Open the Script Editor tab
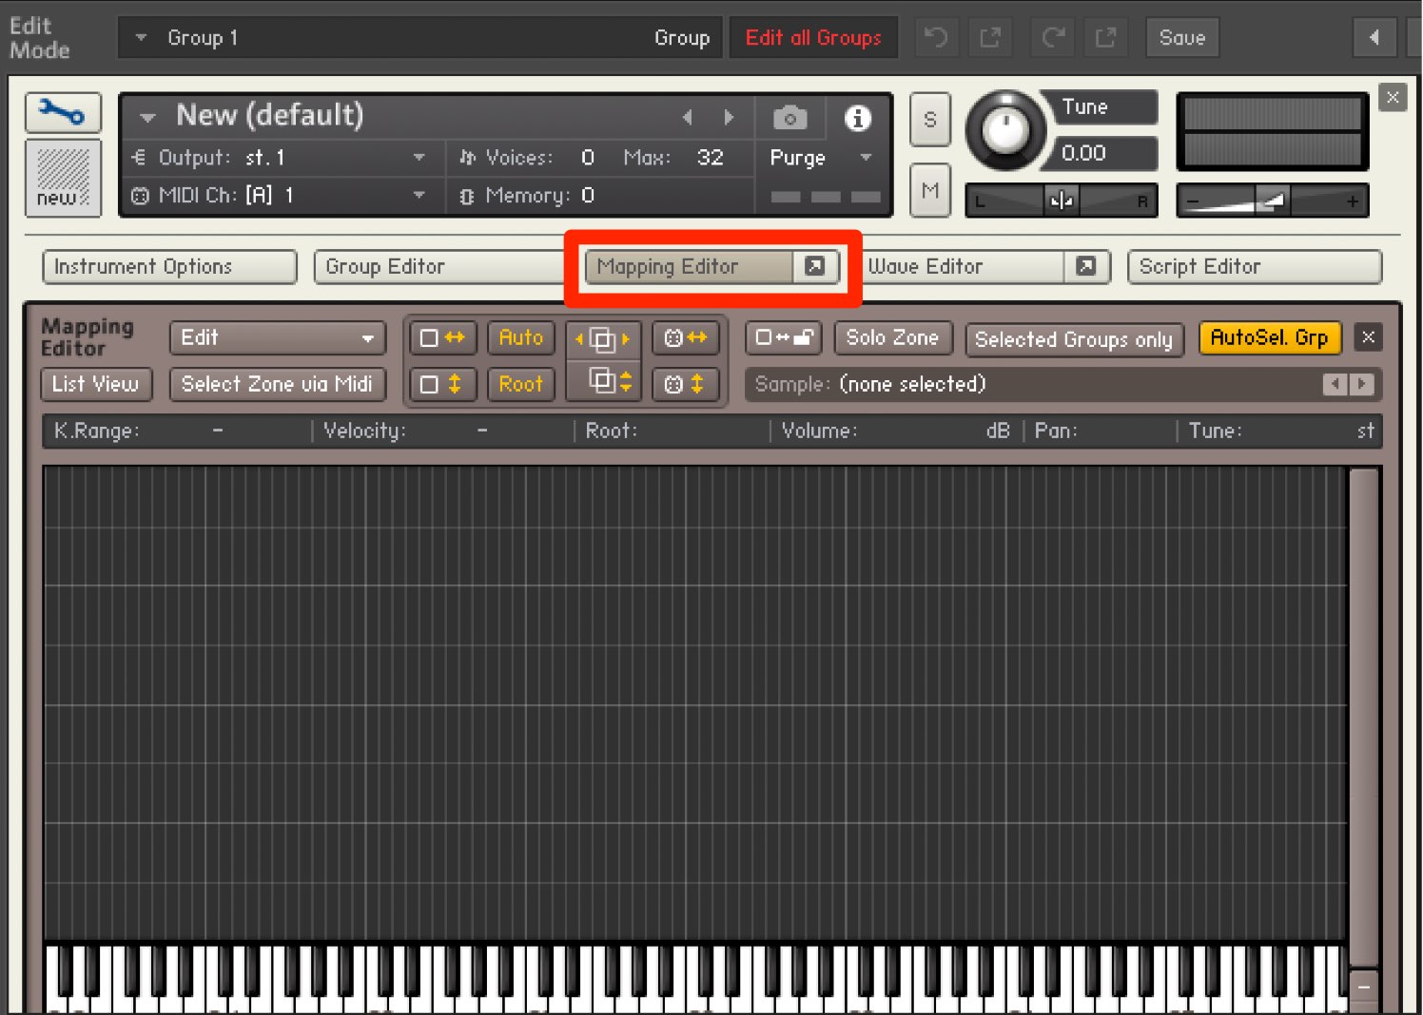The image size is (1423, 1015). tap(1255, 267)
